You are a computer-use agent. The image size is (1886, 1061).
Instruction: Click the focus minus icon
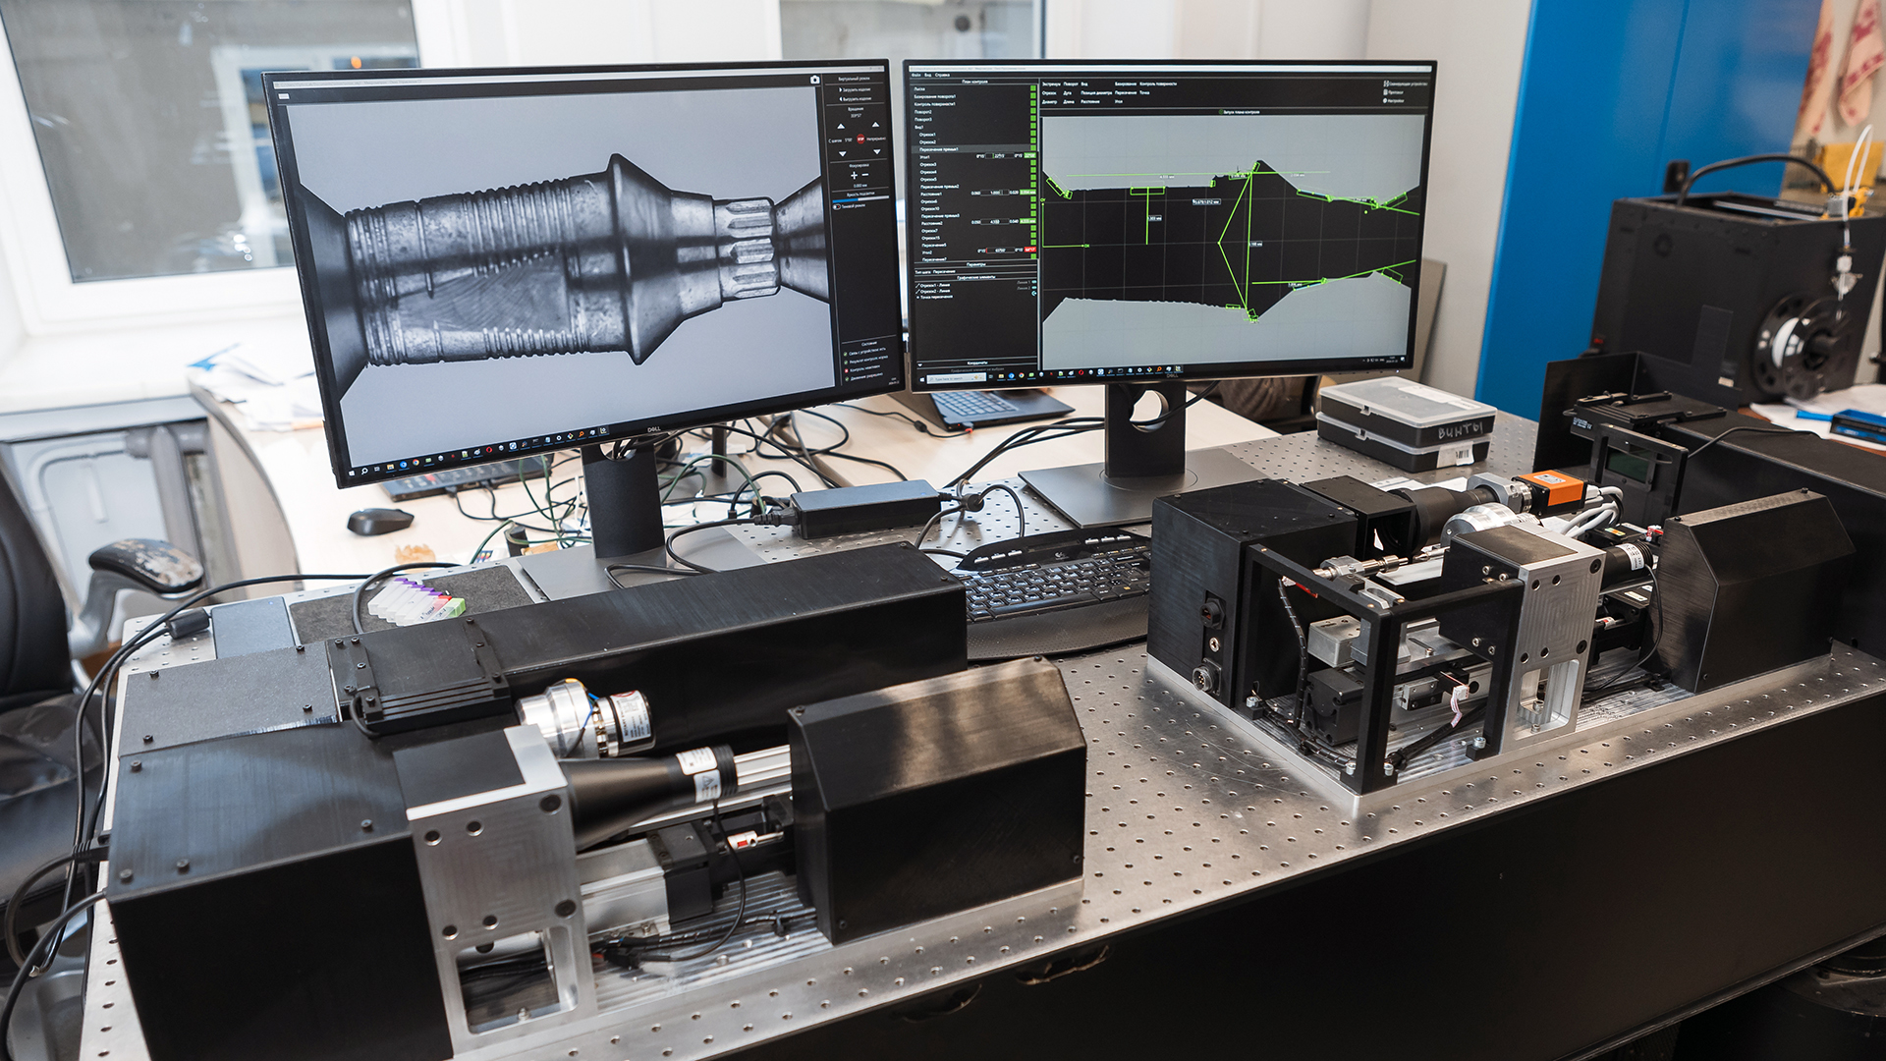[x=865, y=175]
